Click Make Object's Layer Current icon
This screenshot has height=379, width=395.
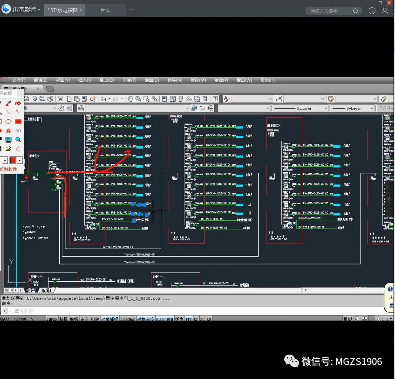pyautogui.click(x=194, y=108)
